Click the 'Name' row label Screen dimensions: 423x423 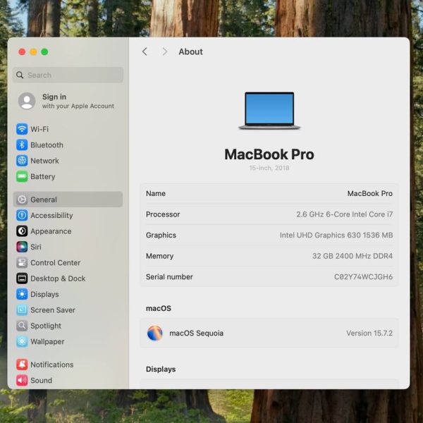[156, 193]
